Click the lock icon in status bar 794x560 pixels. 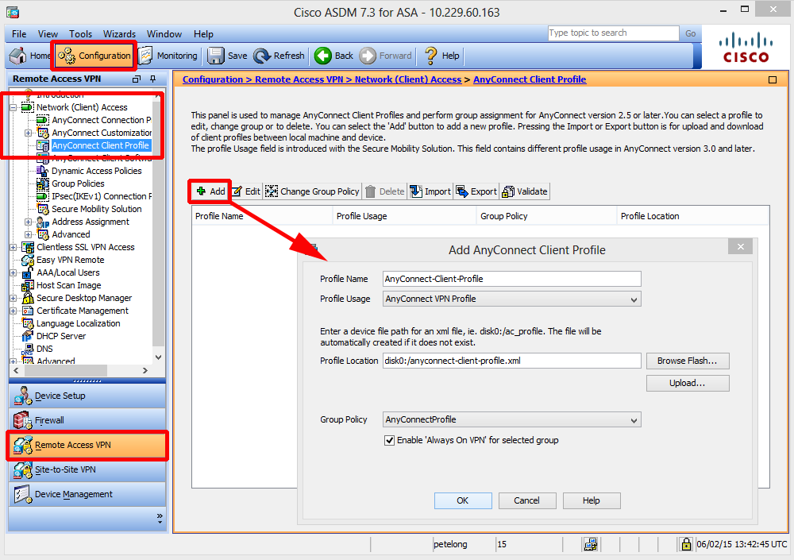686,544
